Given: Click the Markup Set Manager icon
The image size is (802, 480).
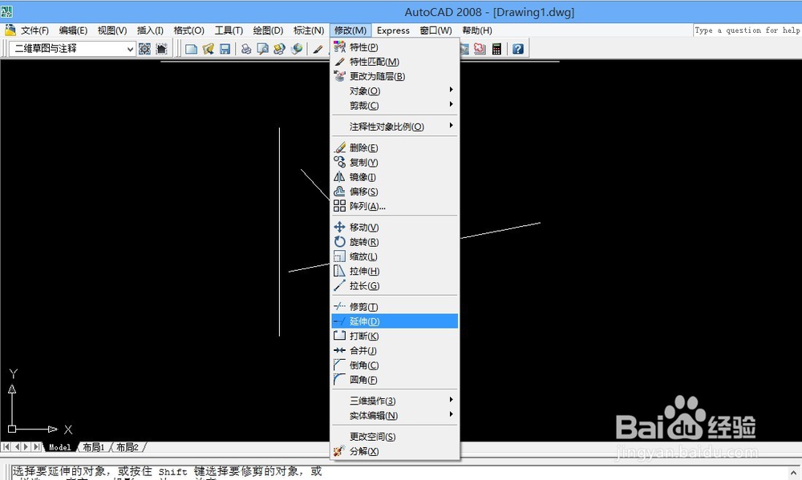Looking at the screenshot, I should coord(480,49).
